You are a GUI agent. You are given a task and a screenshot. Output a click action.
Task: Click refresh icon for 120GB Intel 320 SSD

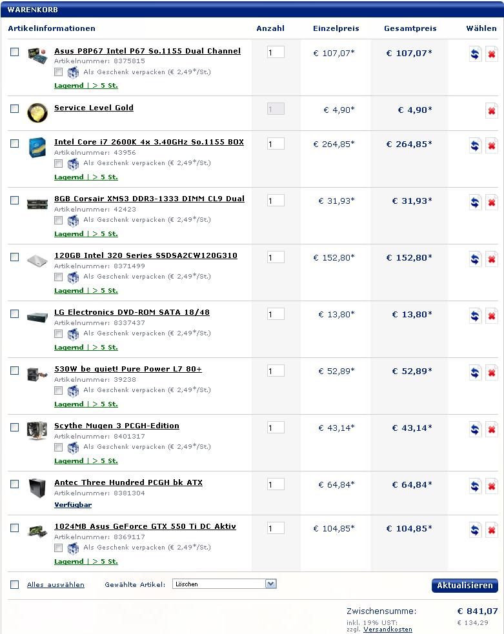[x=475, y=259]
